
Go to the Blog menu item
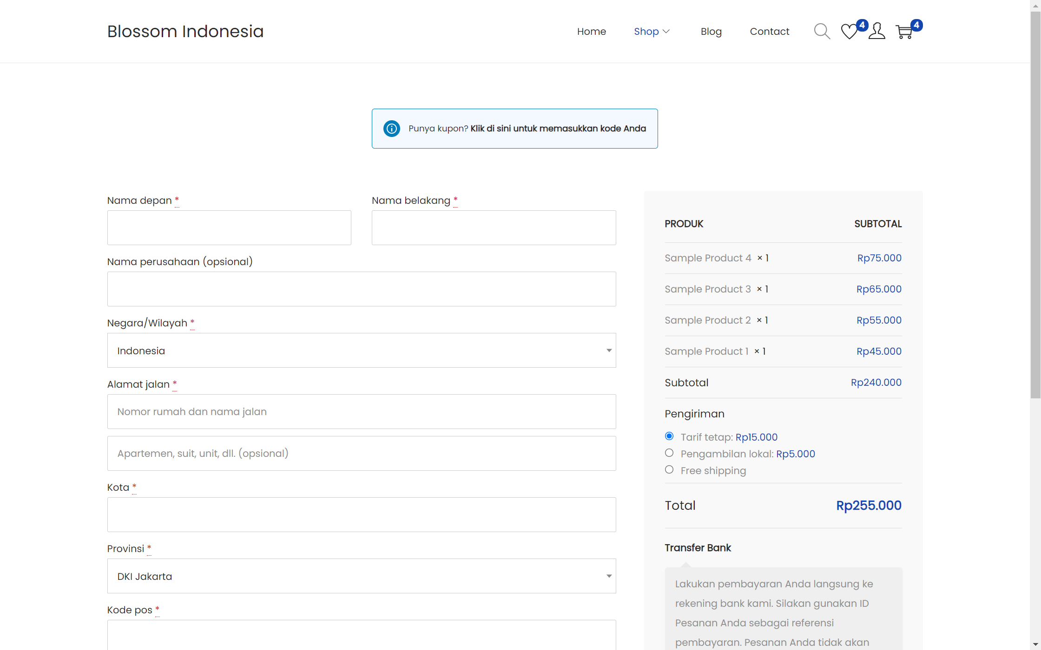(x=711, y=31)
